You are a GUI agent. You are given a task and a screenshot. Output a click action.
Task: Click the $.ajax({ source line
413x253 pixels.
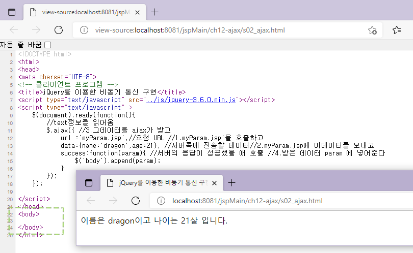point(109,130)
